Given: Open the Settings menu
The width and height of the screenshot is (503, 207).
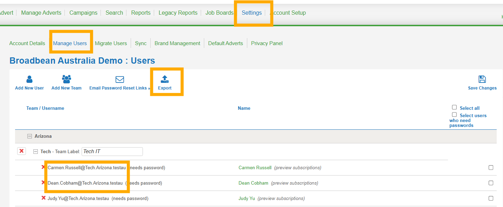Looking at the screenshot, I should 252,13.
